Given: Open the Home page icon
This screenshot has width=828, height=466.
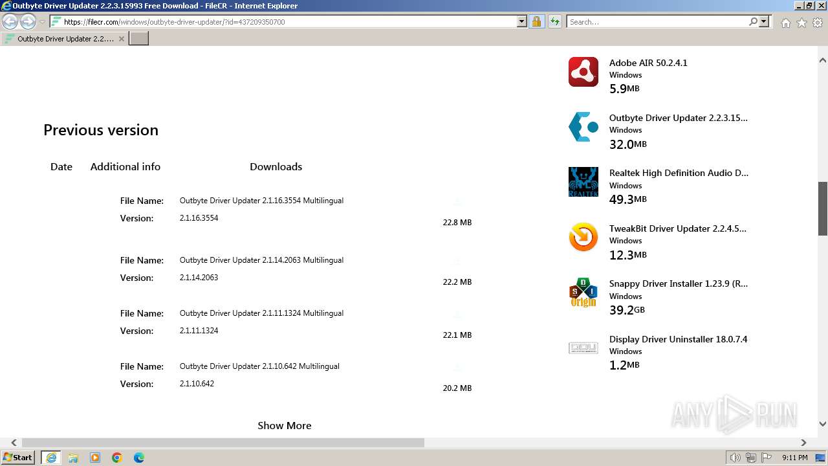Looking at the screenshot, I should [785, 23].
